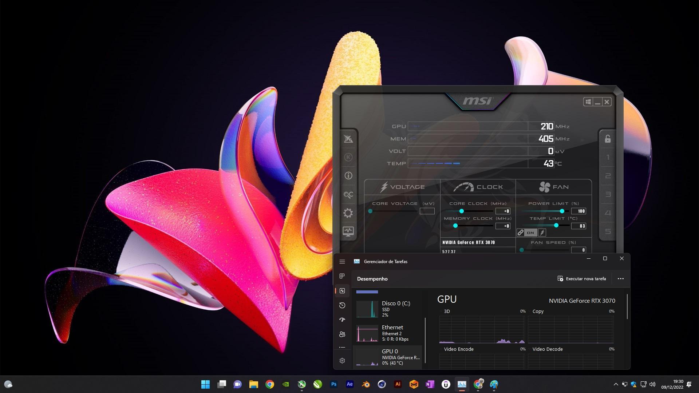Click the Core Voltage value field
Screen dimensions: 699x393
pos(427,211)
